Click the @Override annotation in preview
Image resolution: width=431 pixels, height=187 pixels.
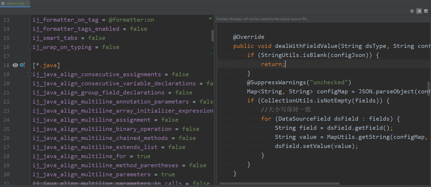click(x=249, y=37)
